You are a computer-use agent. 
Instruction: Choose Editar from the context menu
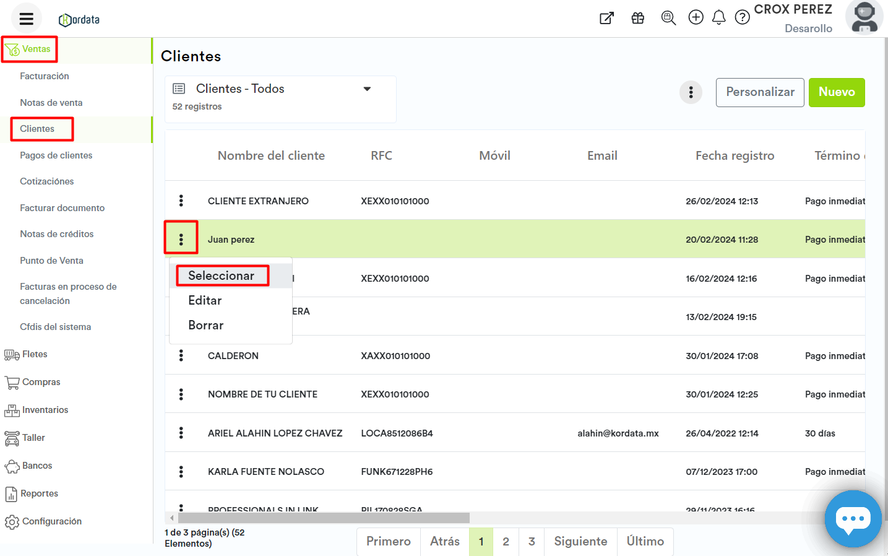tap(205, 300)
